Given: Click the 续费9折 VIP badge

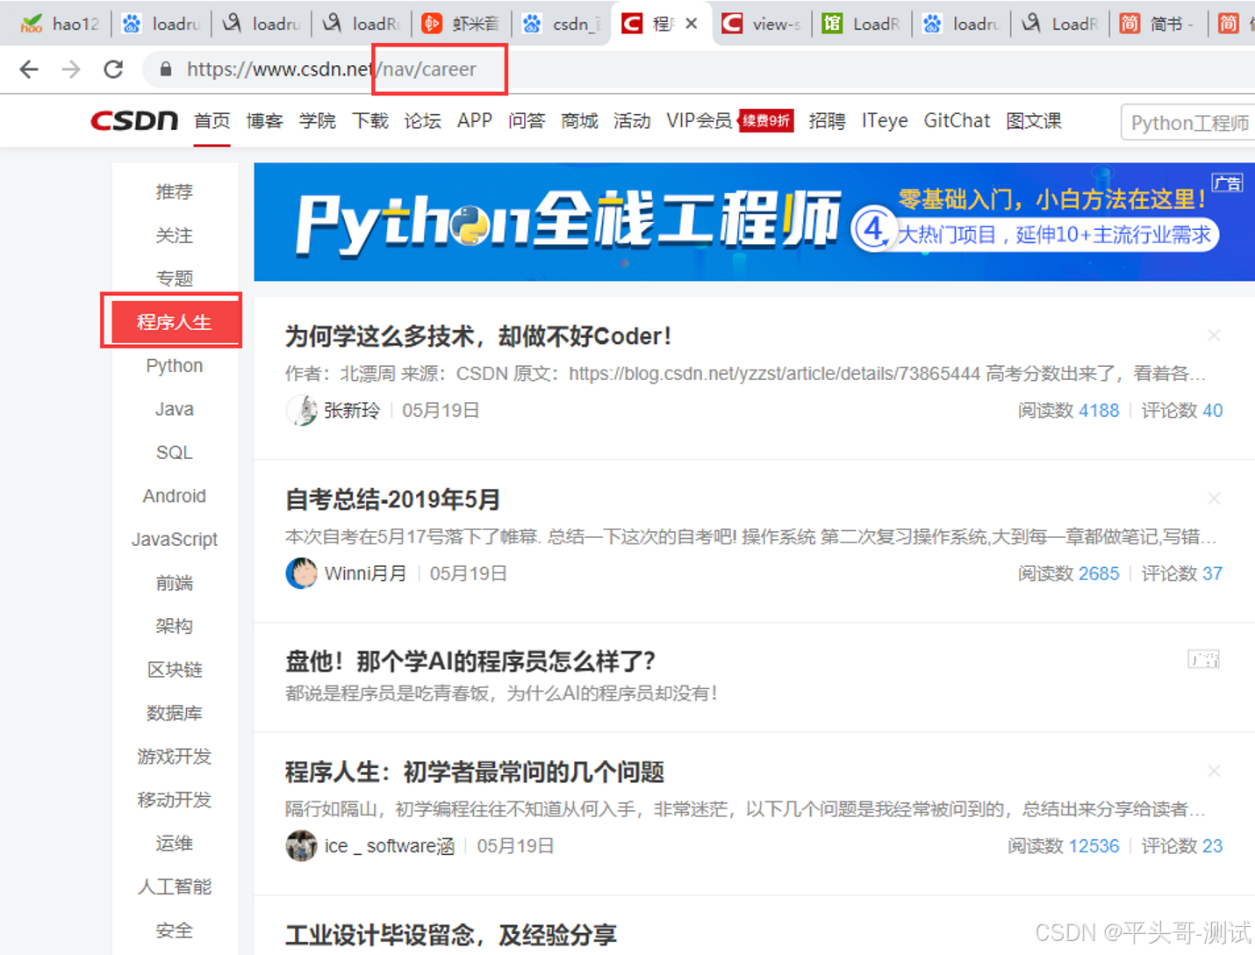Looking at the screenshot, I should point(766,121).
